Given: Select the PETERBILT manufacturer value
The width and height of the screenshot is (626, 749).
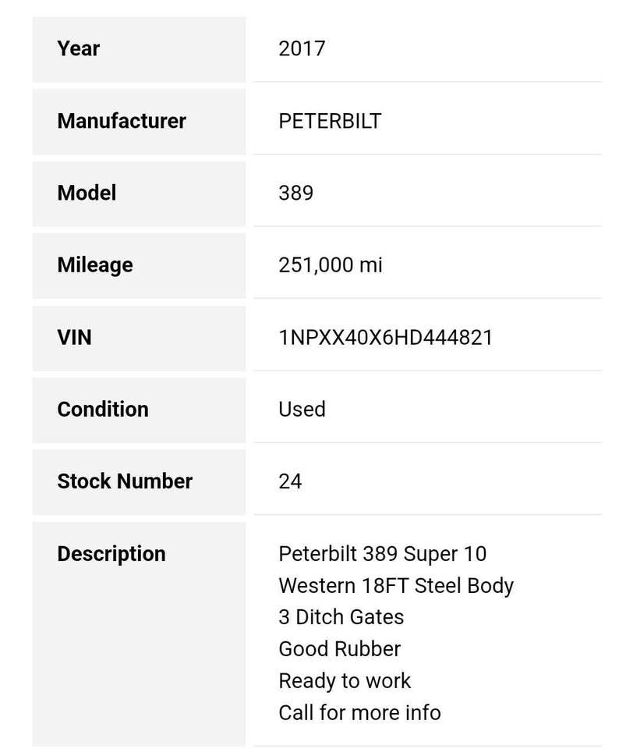Looking at the screenshot, I should click(x=330, y=122).
